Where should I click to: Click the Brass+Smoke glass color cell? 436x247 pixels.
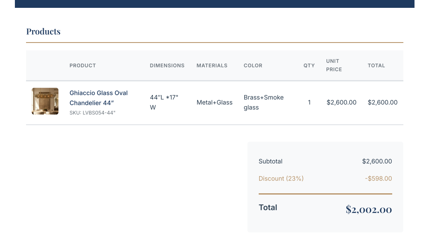[x=264, y=102]
